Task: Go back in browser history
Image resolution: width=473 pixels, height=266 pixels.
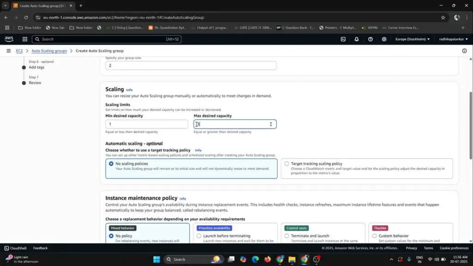Action: click(x=6, y=18)
